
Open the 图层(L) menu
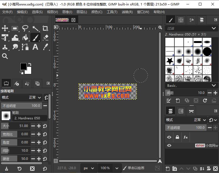82,12
